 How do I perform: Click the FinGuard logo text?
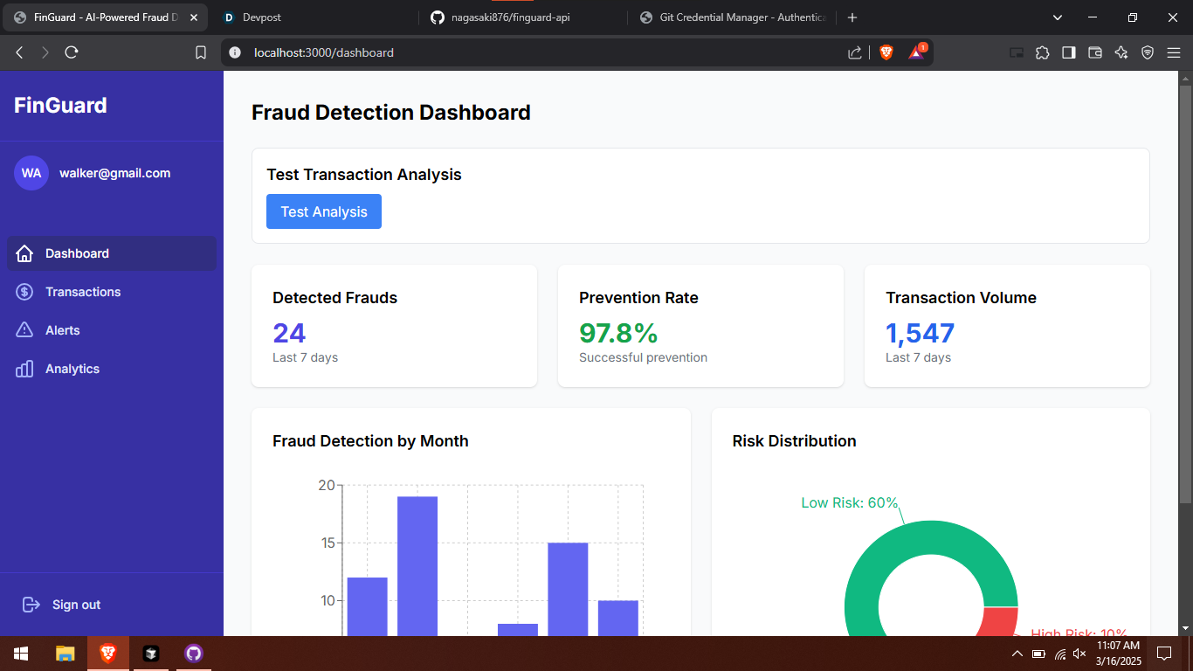[60, 106]
